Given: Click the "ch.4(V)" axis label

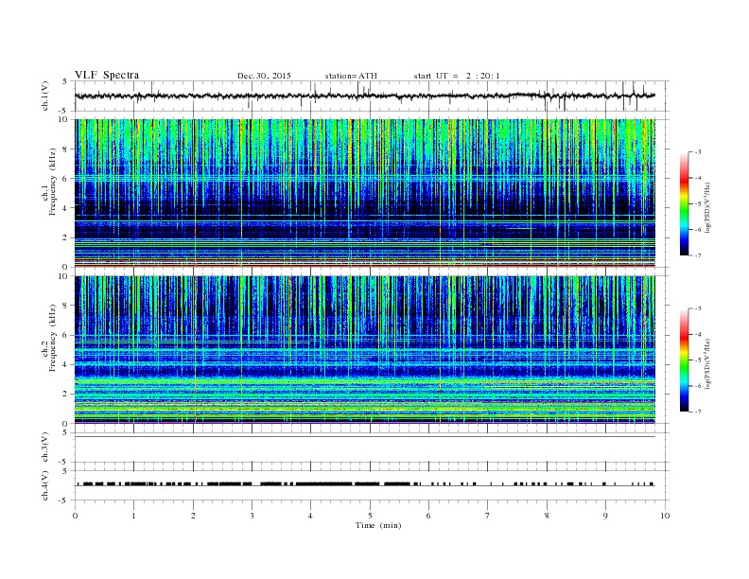Looking at the screenshot, I should pyautogui.click(x=45, y=486).
